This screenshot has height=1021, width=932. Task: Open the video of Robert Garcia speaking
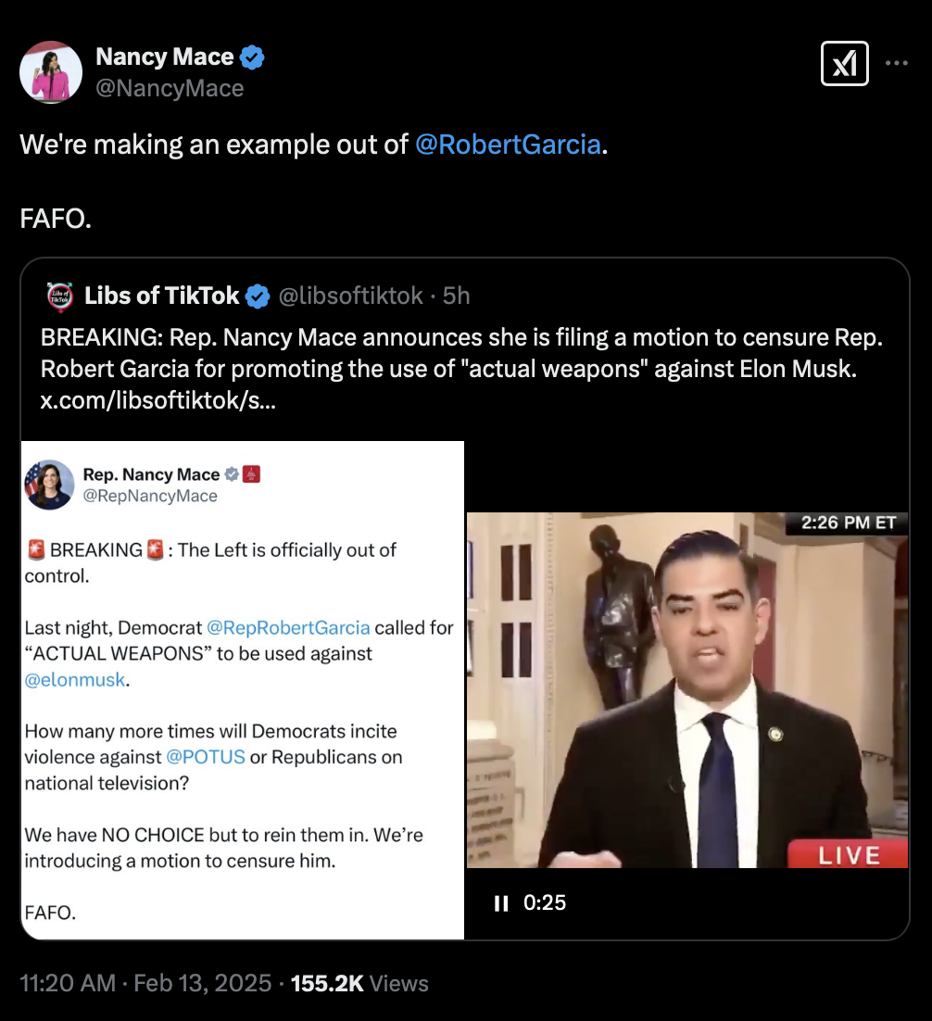(687, 689)
